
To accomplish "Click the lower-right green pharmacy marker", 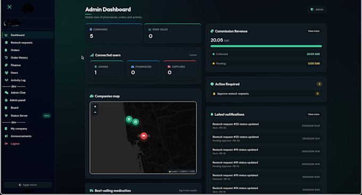I will click(136, 122).
